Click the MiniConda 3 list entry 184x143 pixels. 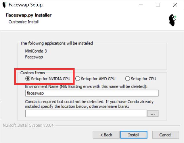[x=36, y=51]
